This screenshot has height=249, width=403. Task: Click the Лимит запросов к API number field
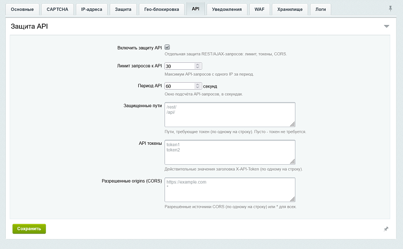click(x=183, y=66)
